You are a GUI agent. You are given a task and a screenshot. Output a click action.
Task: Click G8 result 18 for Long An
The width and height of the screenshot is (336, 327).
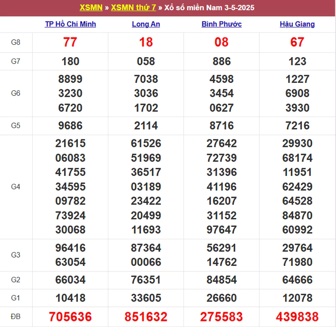point(146,42)
